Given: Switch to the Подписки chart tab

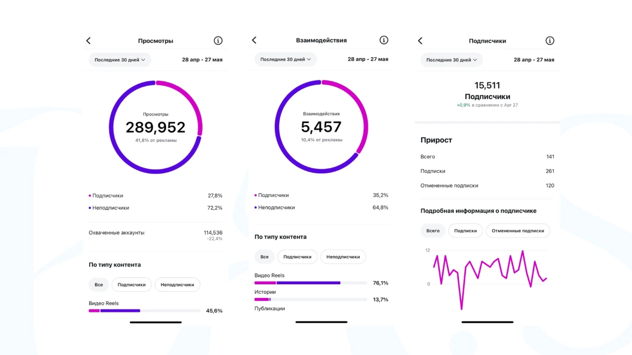Looking at the screenshot, I should [466, 230].
